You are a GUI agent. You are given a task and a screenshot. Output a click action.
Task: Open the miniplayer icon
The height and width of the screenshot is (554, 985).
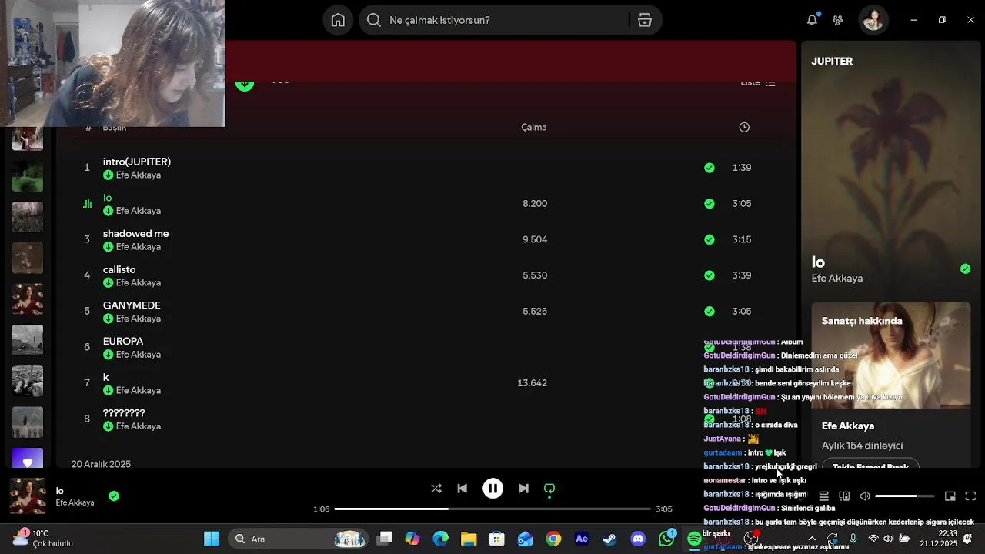950,496
